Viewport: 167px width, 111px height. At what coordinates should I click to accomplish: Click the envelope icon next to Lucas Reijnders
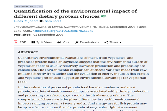point(41,21)
